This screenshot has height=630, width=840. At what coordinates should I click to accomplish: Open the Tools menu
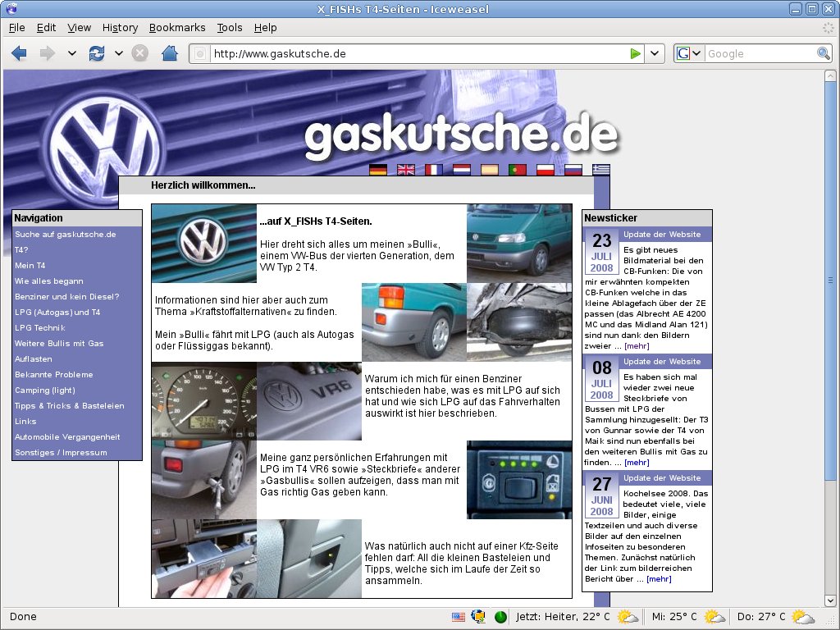[230, 28]
